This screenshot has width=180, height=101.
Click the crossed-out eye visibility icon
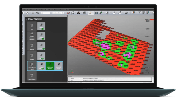[68, 13]
